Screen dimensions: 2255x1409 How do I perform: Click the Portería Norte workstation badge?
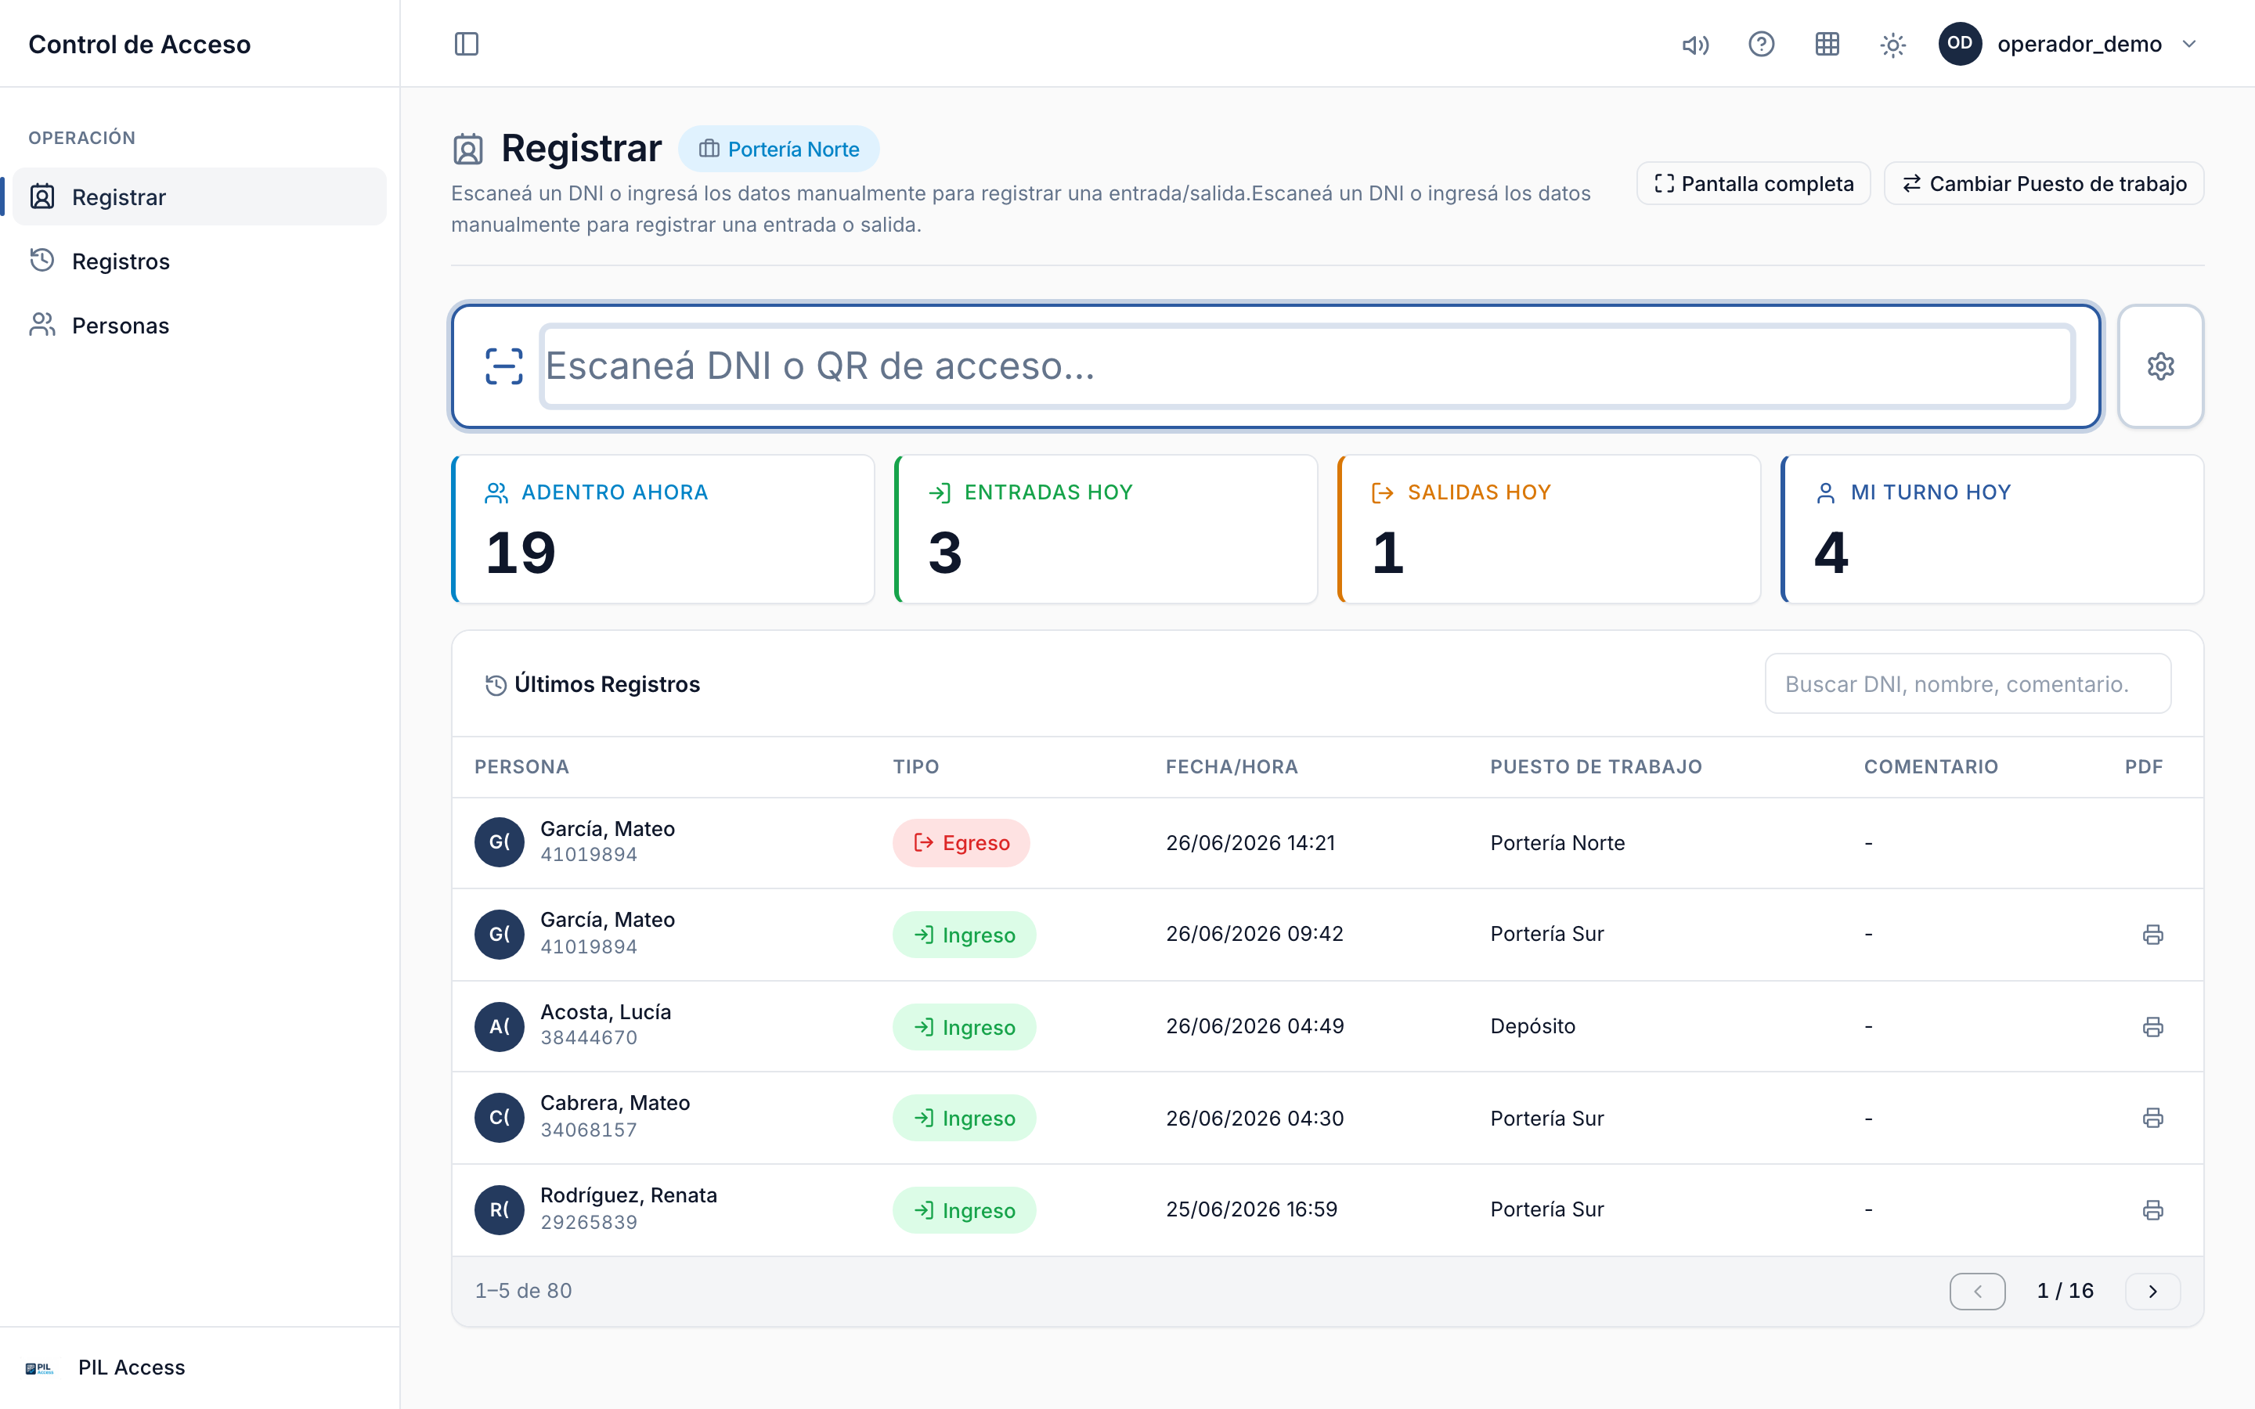pyautogui.click(x=778, y=149)
